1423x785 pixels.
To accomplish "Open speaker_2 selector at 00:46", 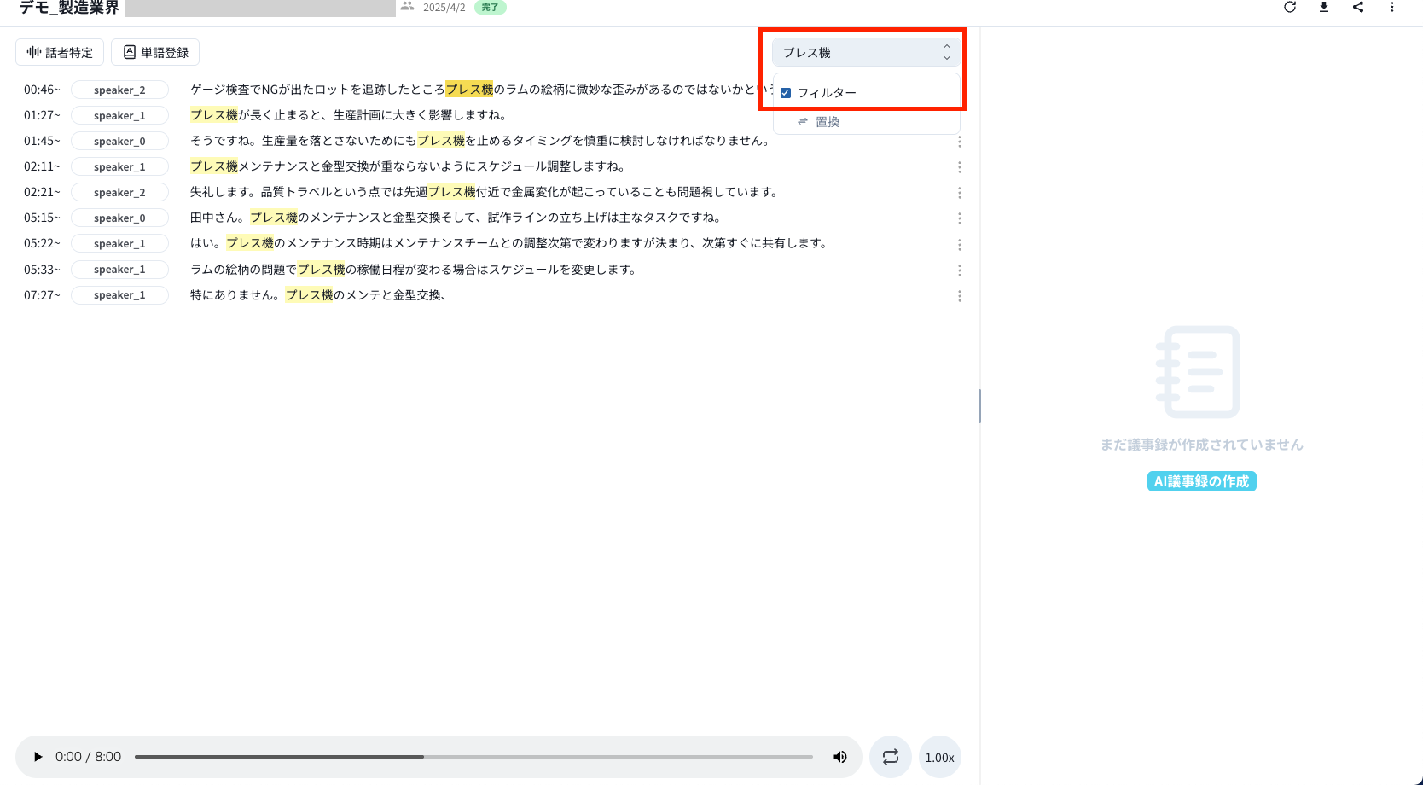I will click(x=119, y=90).
